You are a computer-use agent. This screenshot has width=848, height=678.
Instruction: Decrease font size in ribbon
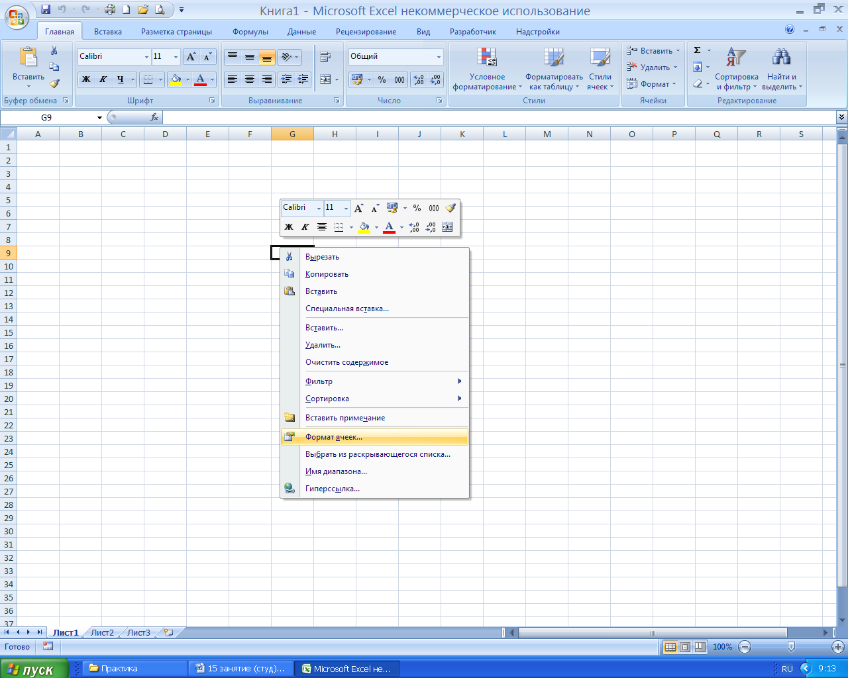207,57
